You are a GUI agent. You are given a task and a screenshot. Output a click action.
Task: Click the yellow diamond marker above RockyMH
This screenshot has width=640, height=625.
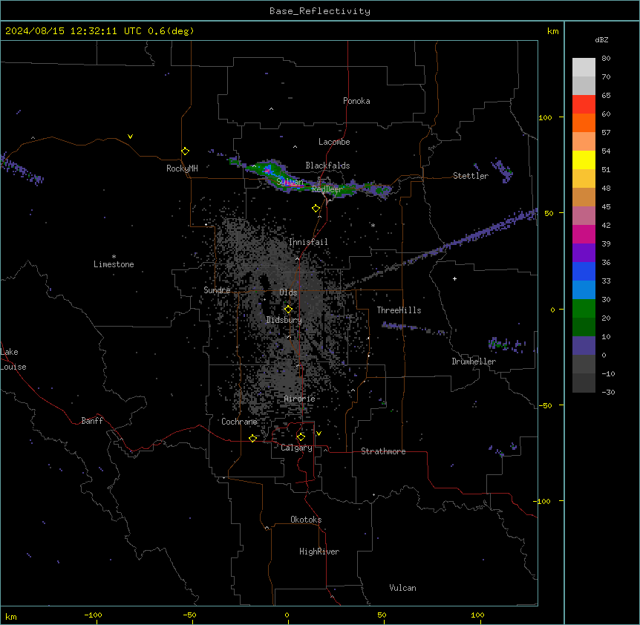point(185,151)
